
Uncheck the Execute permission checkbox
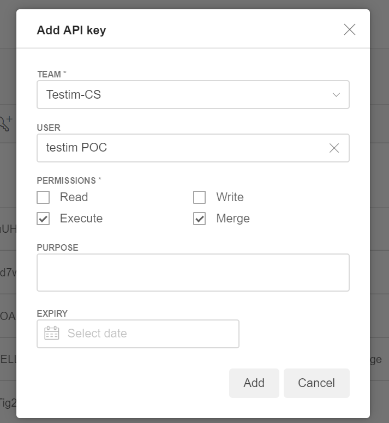pos(43,219)
